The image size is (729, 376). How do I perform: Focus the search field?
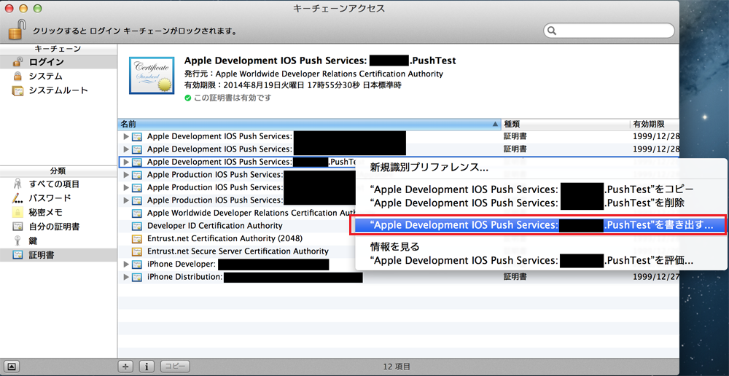tap(609, 31)
